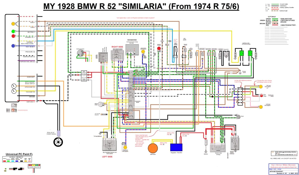Image resolution: width=299 pixels, height=175 pixels.
Task: Click the blue high beam indicator
Action: point(13,46)
